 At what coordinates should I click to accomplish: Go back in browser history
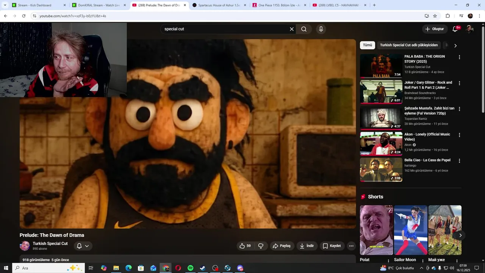tap(5, 16)
